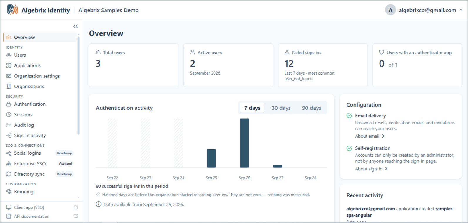
Task: Switch the chart to 30 days
Action: [281, 108]
